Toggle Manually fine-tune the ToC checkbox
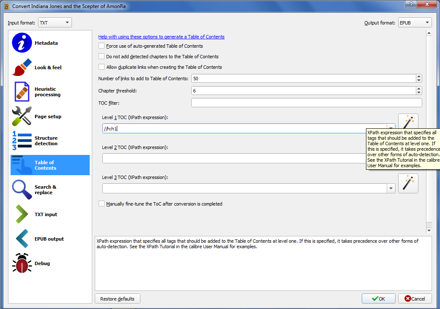440x309 pixels. pyautogui.click(x=102, y=204)
